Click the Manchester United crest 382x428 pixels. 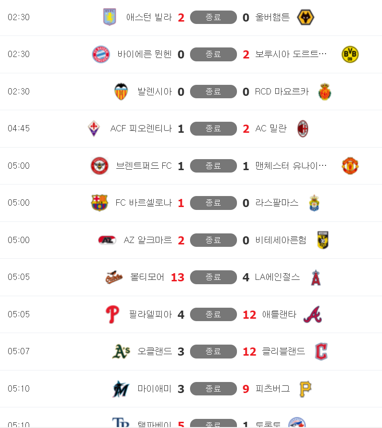(350, 166)
